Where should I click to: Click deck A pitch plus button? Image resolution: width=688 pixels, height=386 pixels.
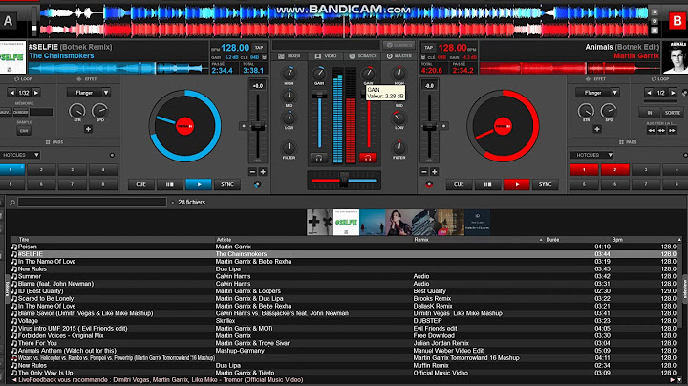263,172
